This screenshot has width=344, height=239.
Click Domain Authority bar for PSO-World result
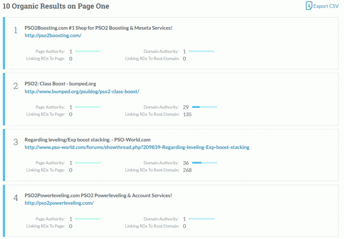click(x=205, y=162)
